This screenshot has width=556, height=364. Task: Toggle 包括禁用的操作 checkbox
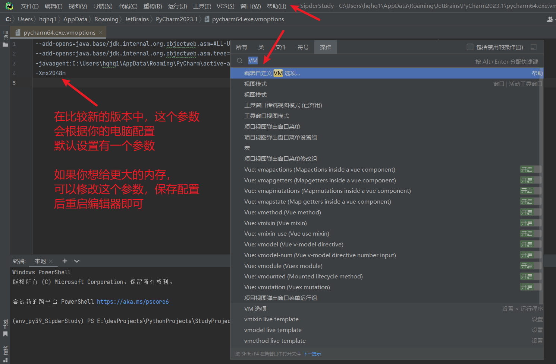[470, 47]
